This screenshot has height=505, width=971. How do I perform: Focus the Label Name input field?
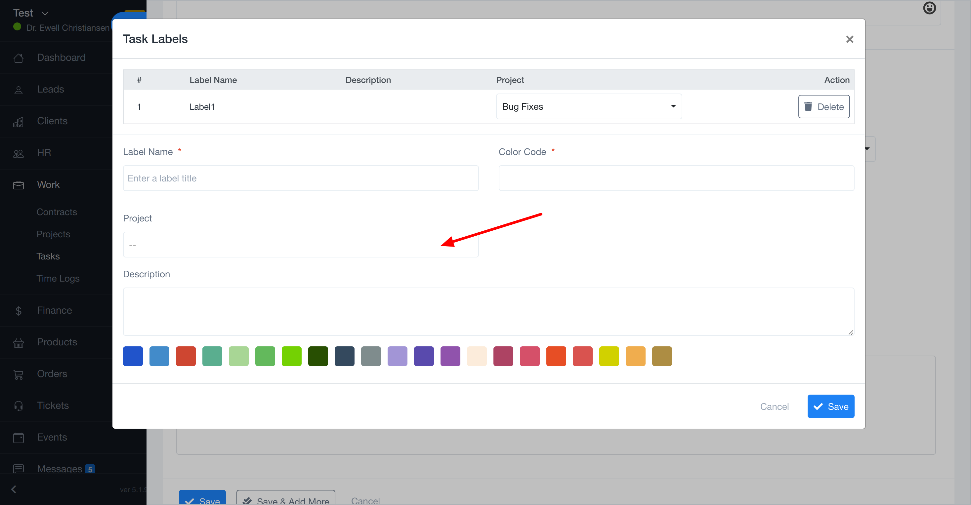(x=300, y=178)
